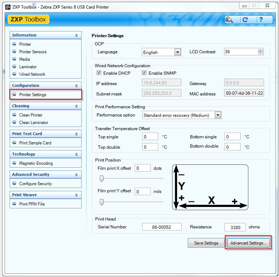This screenshot has width=279, height=277.
Task: Collapse the Advanced Security section chevron
Action: [76, 175]
